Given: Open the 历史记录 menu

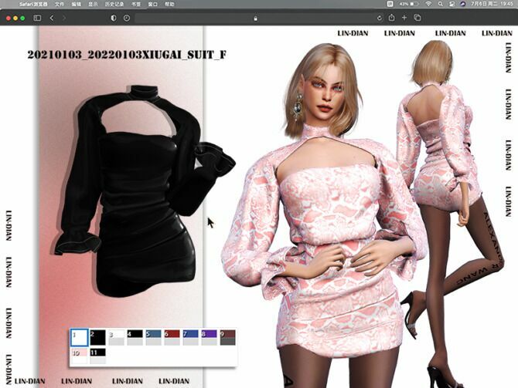Looking at the screenshot, I should click(x=114, y=5).
